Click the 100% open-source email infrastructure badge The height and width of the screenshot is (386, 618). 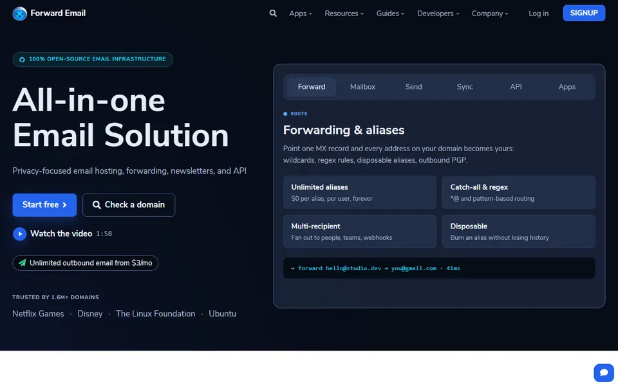click(x=93, y=59)
